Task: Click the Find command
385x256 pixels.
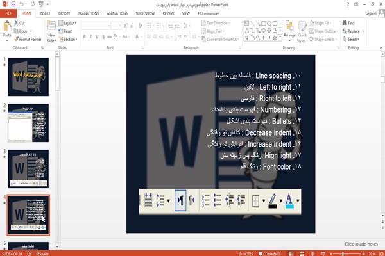Action: click(349, 23)
